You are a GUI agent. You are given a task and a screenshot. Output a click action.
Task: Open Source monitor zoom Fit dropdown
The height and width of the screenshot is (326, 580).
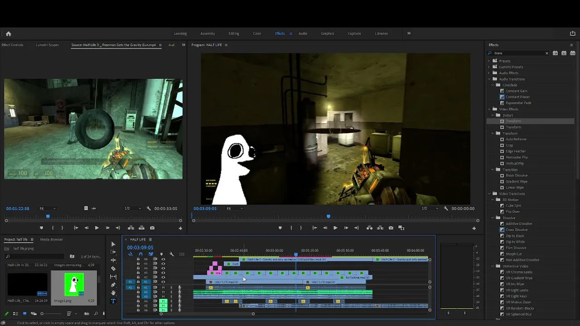(x=48, y=208)
